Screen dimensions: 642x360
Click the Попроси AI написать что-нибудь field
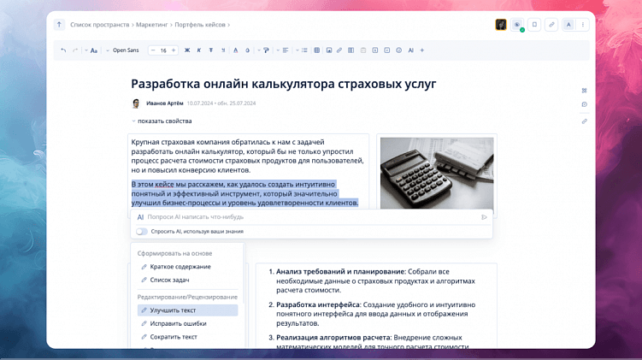coord(311,217)
